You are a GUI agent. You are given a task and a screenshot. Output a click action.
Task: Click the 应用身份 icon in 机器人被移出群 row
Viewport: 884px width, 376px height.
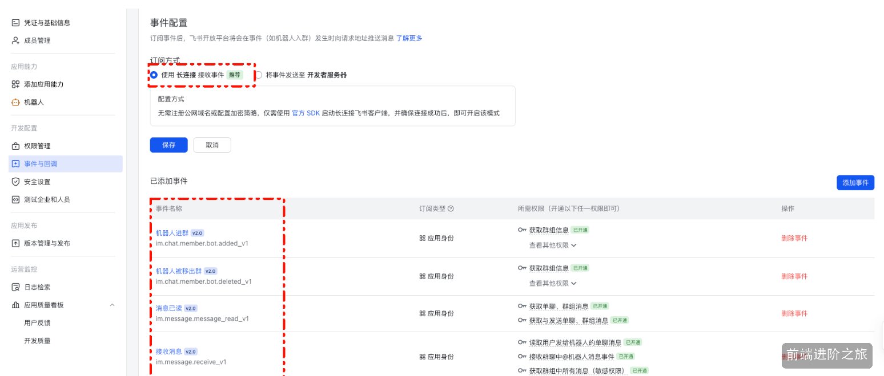(x=423, y=276)
